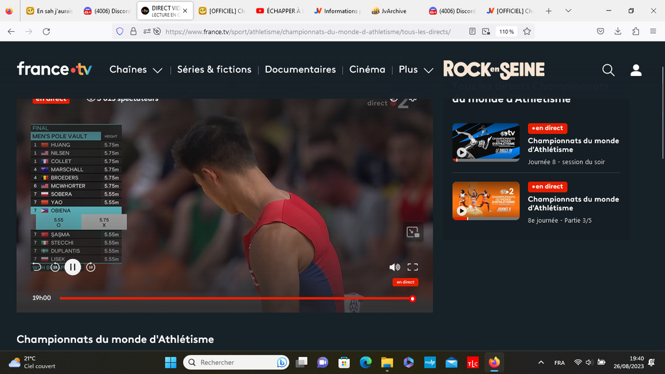Viewport: 665px width, 374px height.
Task: Save page to Pocket
Action: [600, 31]
